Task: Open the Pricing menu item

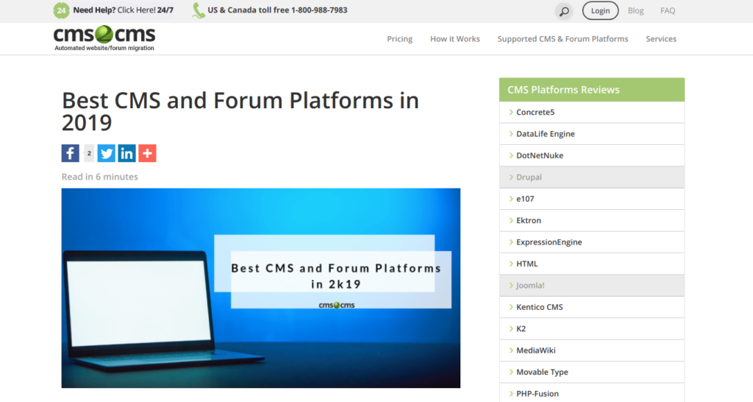Action: 399,39
